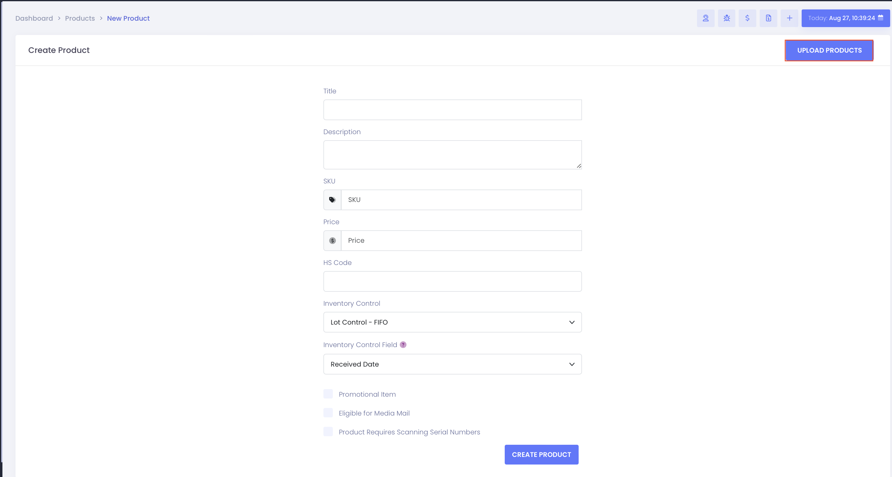
Task: Open the Inventory Control dropdown
Action: click(x=452, y=322)
